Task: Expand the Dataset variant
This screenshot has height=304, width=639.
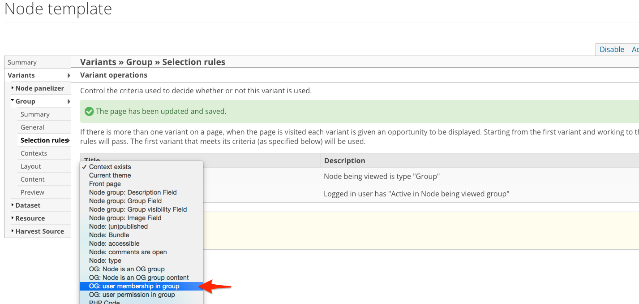Action: click(28, 205)
